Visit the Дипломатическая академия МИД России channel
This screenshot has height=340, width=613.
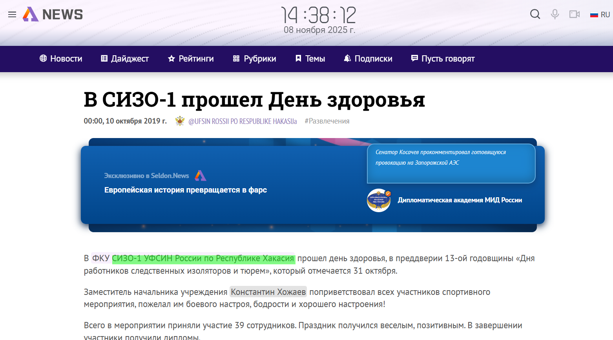460,200
